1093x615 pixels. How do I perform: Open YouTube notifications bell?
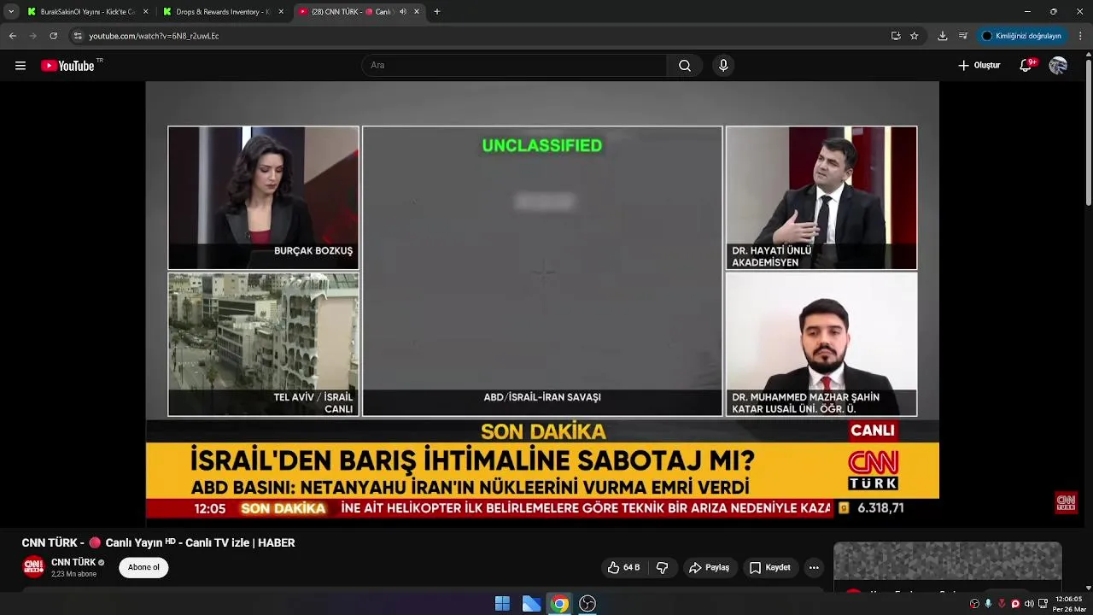coord(1026,66)
